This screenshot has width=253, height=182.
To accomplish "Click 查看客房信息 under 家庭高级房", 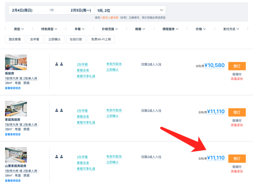I will point(13,134).
